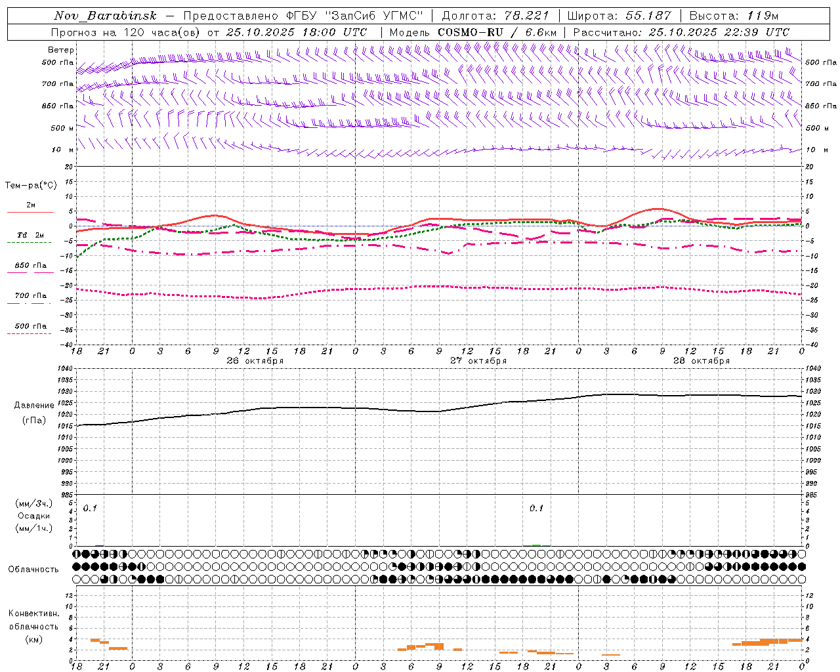Screen dimensions: 840x672
Task: Click the date label 26 октября
Action: click(255, 361)
